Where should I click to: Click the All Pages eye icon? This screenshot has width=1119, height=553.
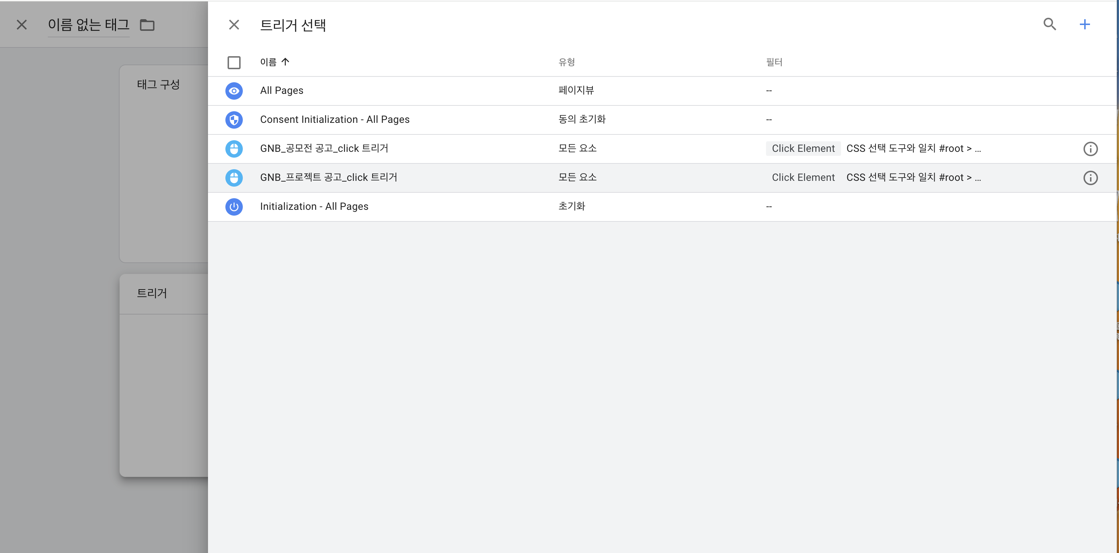234,91
